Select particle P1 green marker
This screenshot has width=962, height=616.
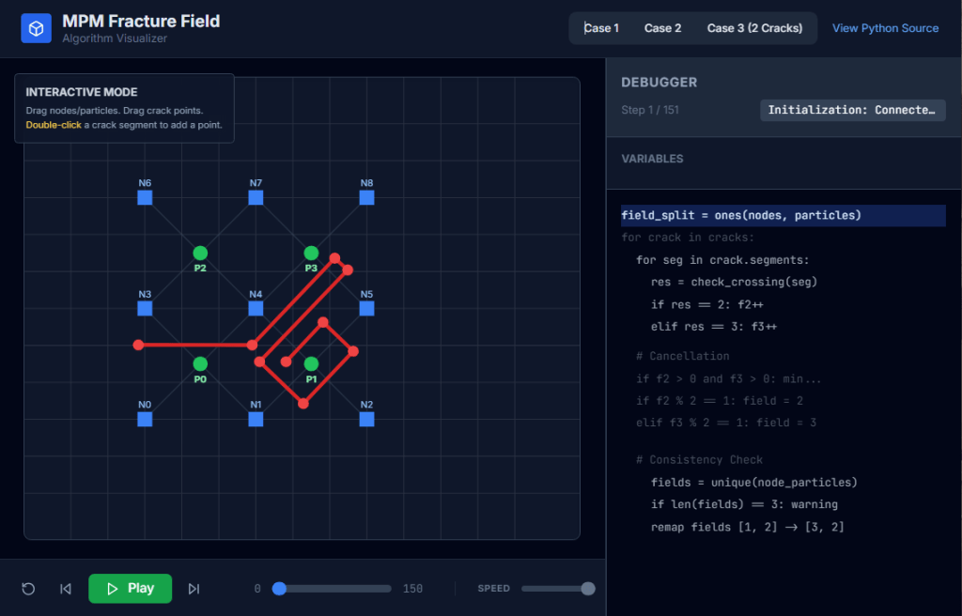coord(311,363)
